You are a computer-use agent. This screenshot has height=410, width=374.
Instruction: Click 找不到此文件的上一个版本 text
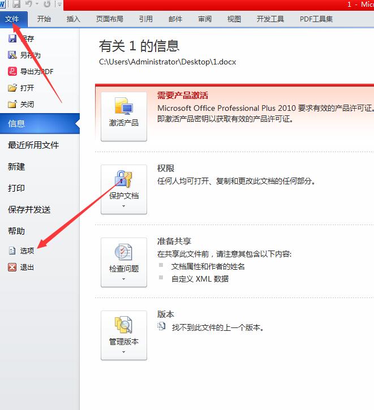pyautogui.click(x=218, y=327)
